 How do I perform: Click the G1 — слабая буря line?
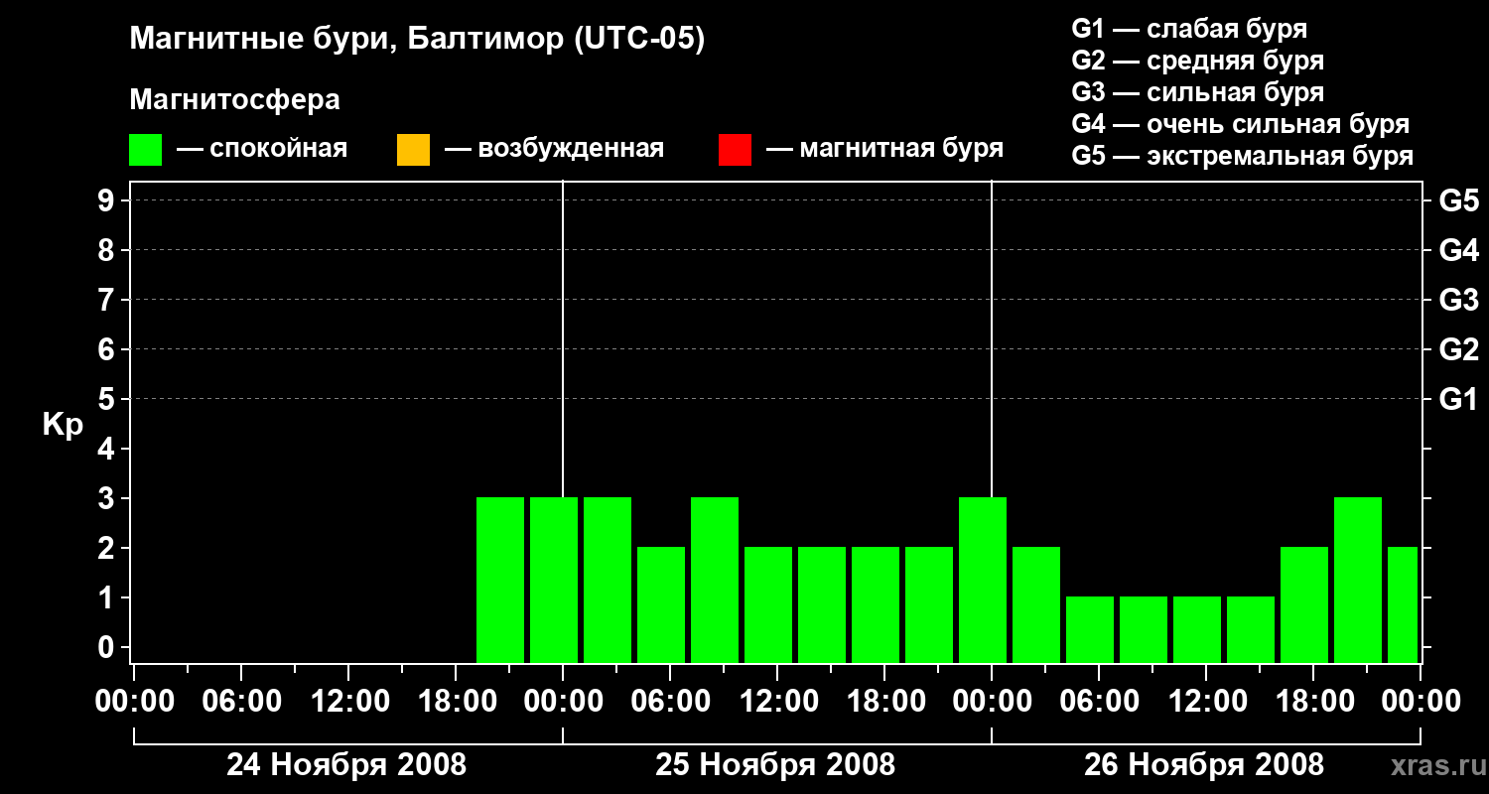coord(1189,29)
